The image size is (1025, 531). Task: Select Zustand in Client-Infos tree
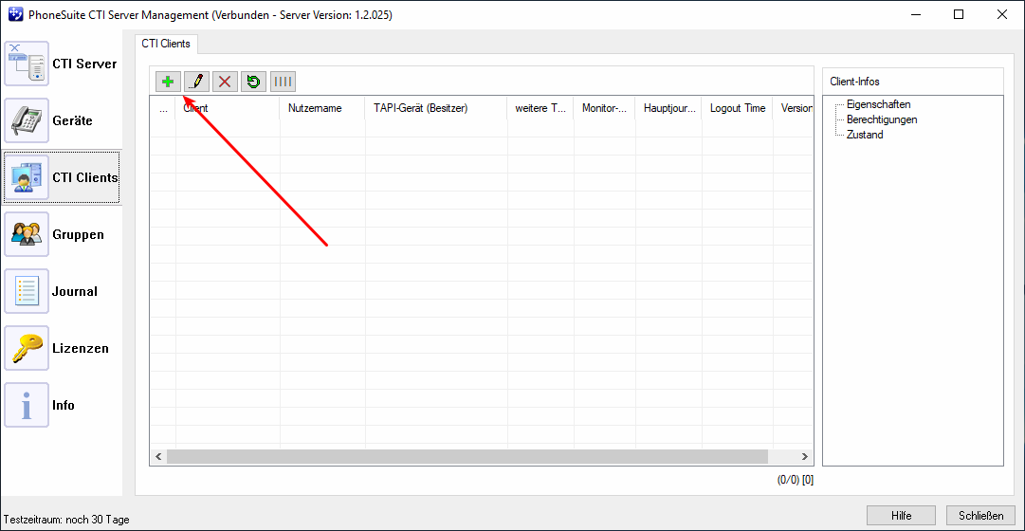pyautogui.click(x=865, y=135)
